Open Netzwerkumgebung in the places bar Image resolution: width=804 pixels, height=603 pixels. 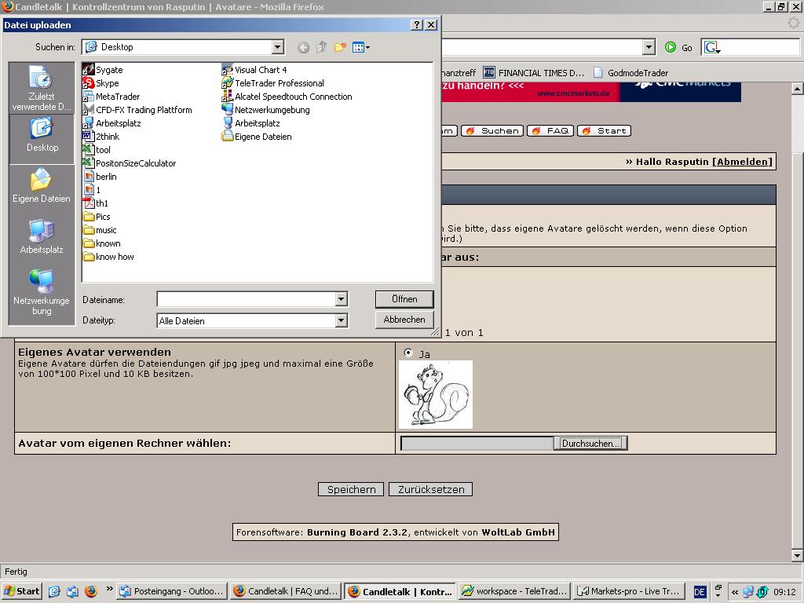[42, 292]
